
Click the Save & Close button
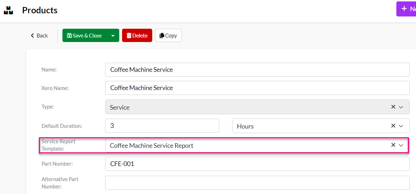pyautogui.click(x=85, y=35)
